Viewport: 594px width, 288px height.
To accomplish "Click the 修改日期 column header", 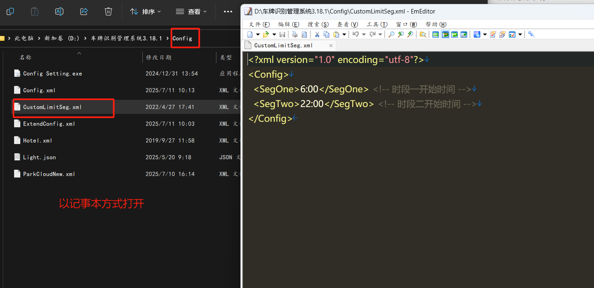I will (159, 58).
